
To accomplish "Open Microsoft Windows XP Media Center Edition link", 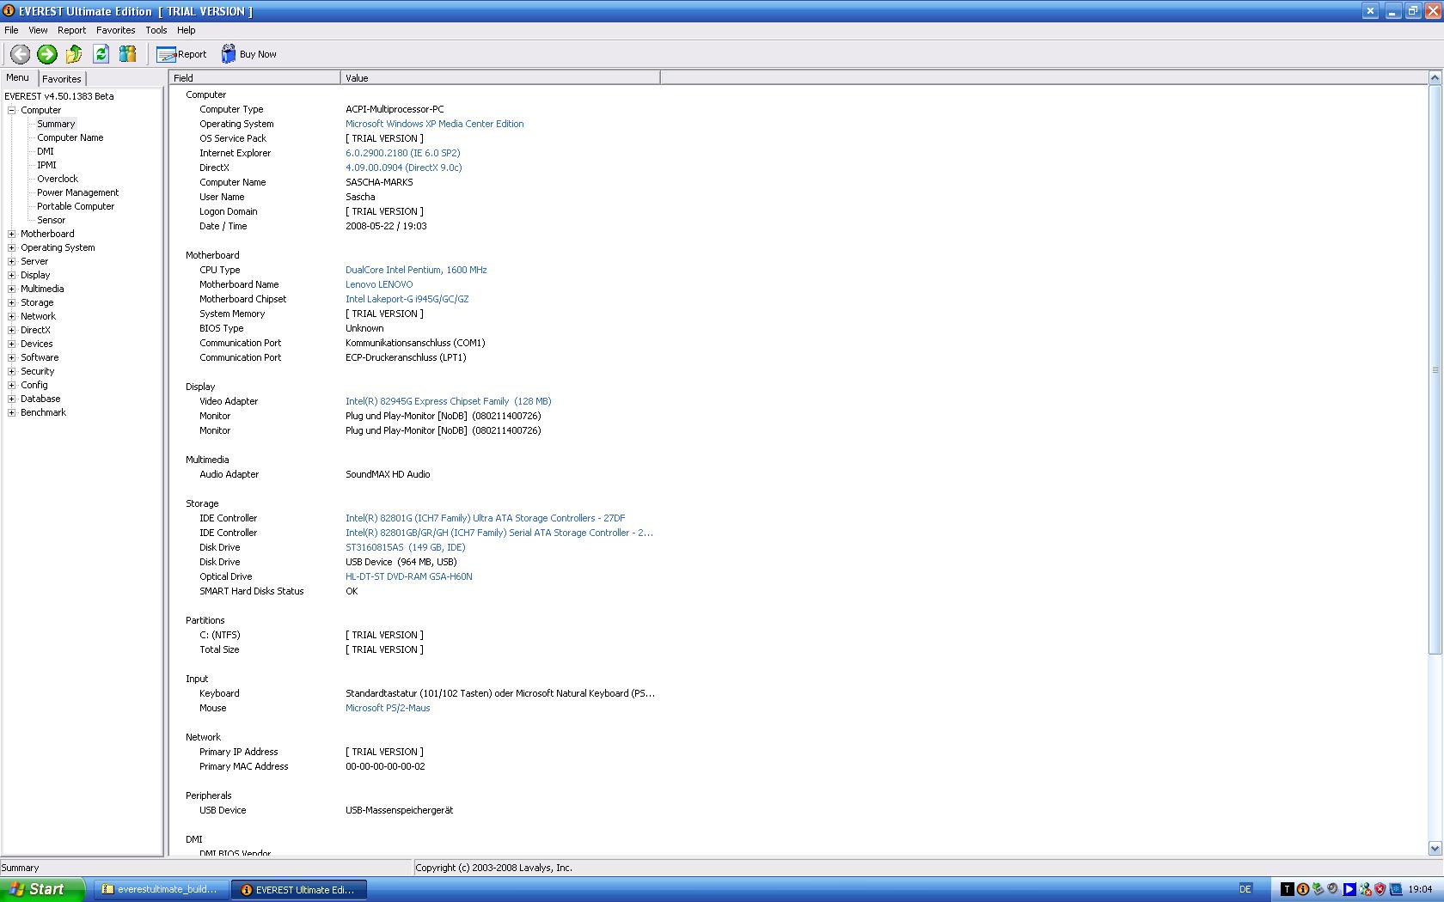I will [435, 124].
